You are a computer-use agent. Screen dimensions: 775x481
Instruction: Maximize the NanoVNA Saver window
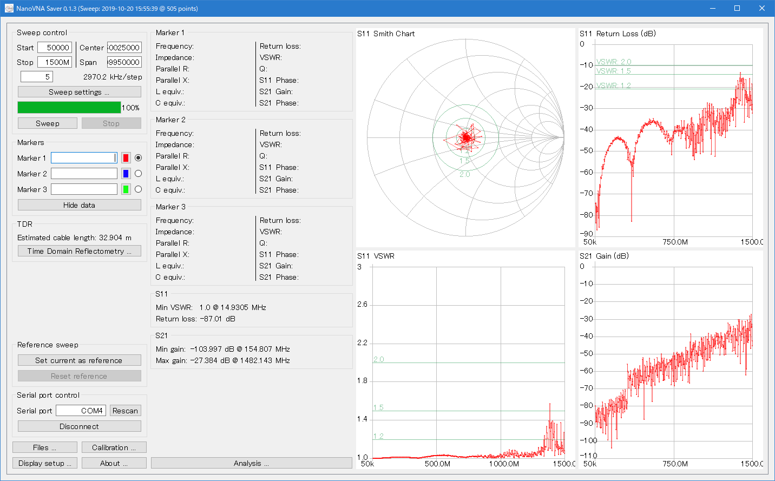pyautogui.click(x=737, y=8)
